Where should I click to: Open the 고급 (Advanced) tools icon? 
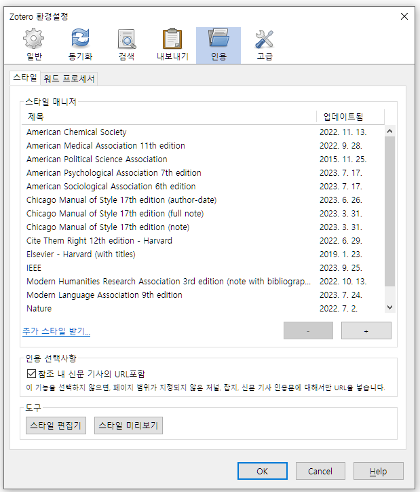point(265,45)
